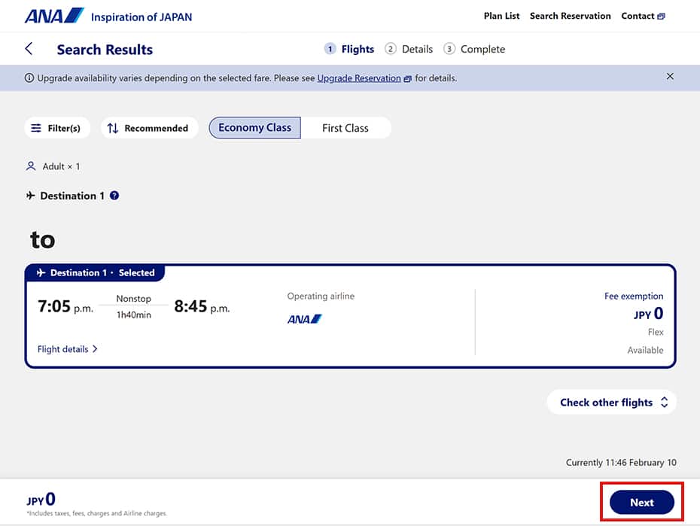This screenshot has height=526, width=700.
Task: Expand Check other flights
Action: [612, 402]
